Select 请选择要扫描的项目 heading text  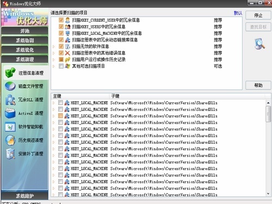click(x=69, y=13)
